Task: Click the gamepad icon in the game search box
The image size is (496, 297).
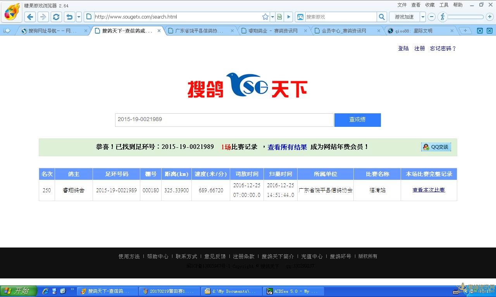Action: pos(300,17)
